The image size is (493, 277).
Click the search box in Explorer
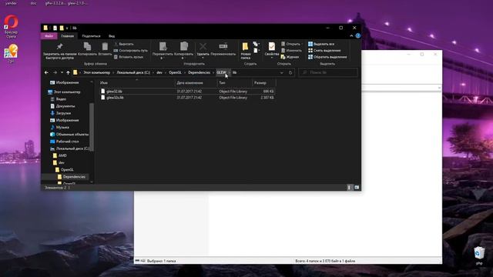click(x=328, y=72)
